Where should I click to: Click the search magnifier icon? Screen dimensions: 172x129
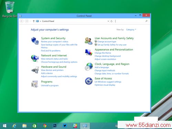(x=146, y=21)
